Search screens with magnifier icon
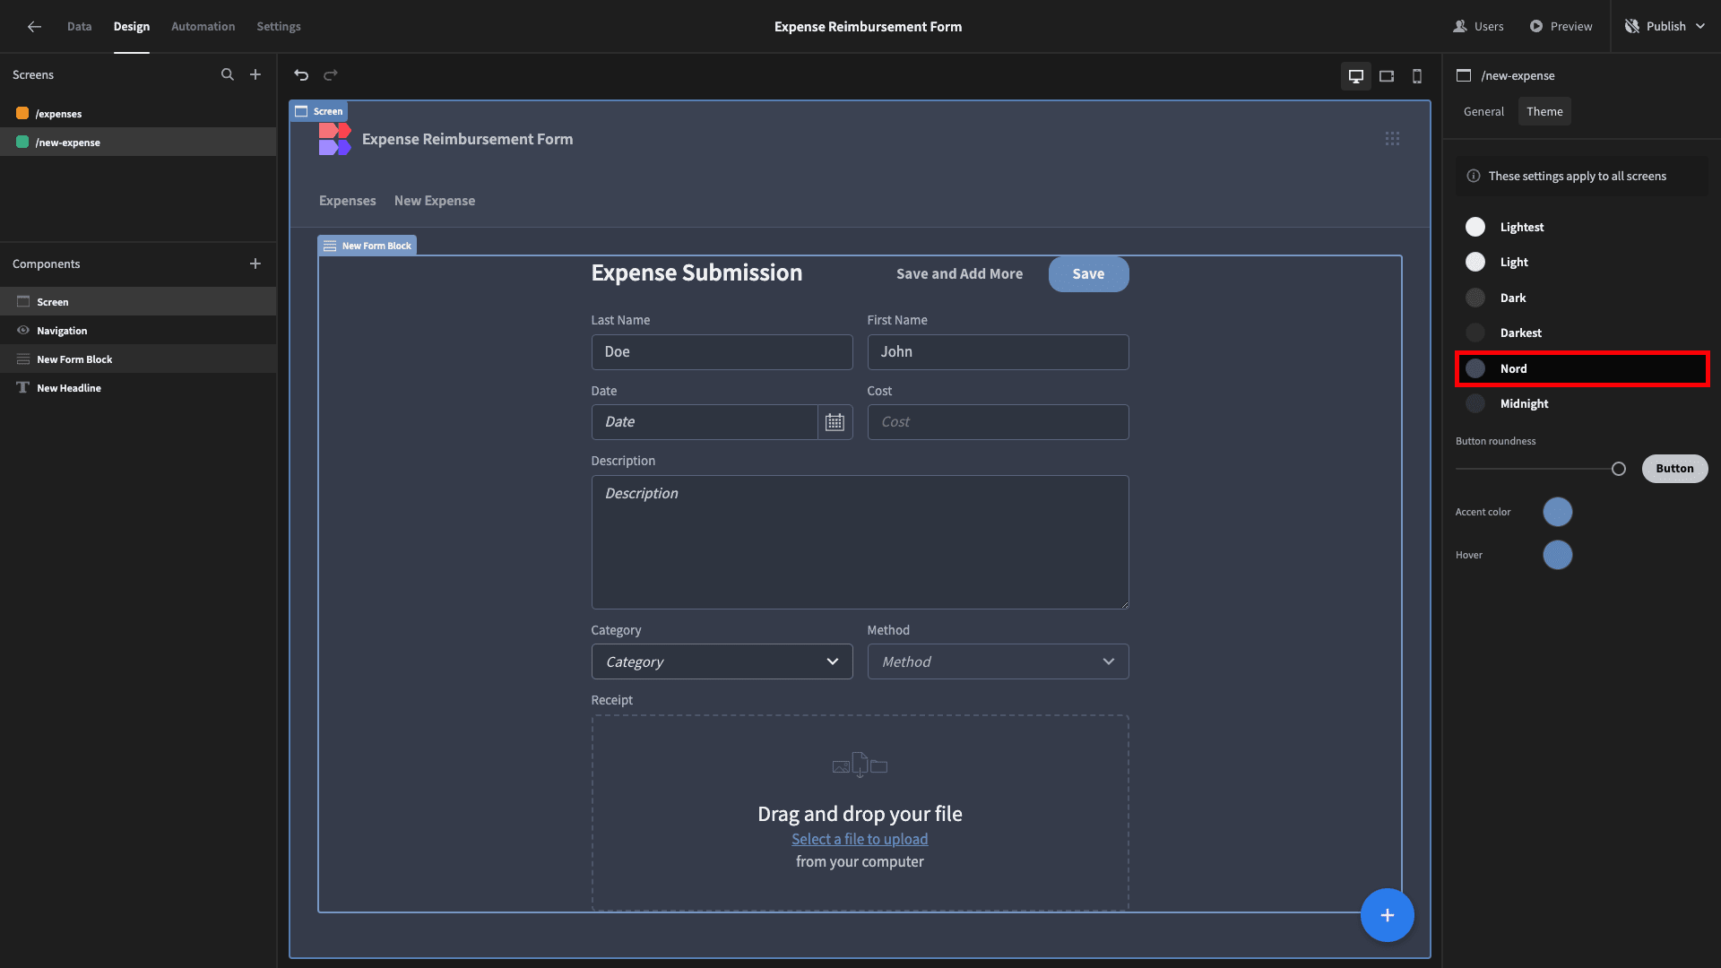The height and width of the screenshot is (968, 1721). 228,74
